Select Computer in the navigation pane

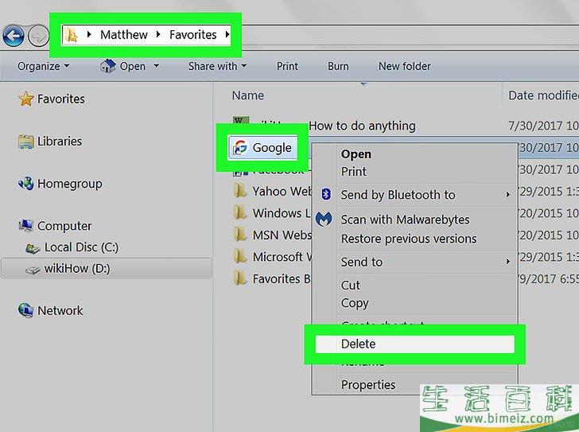[x=64, y=226]
